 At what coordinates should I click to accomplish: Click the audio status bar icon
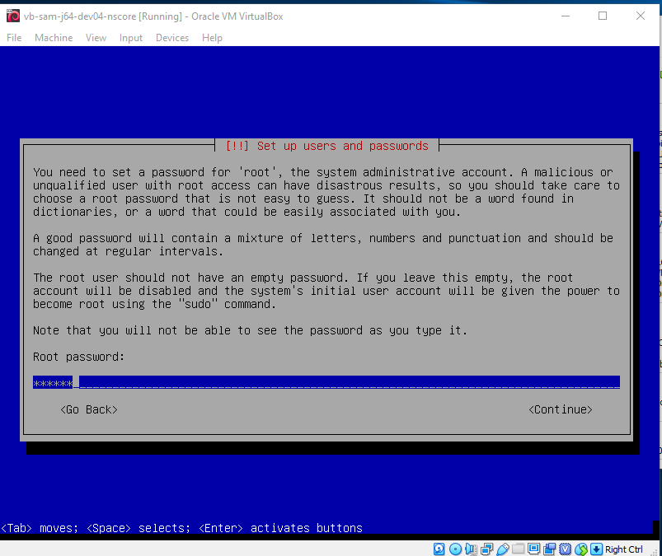click(x=471, y=549)
